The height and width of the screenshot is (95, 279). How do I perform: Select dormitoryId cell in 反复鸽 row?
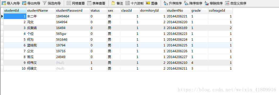click(x=153, y=28)
